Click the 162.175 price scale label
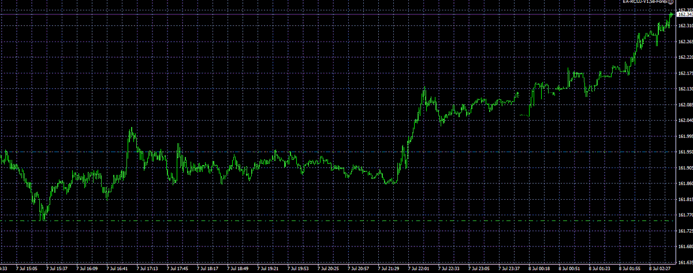Image resolution: width=693 pixels, height=273 pixels. click(685, 73)
